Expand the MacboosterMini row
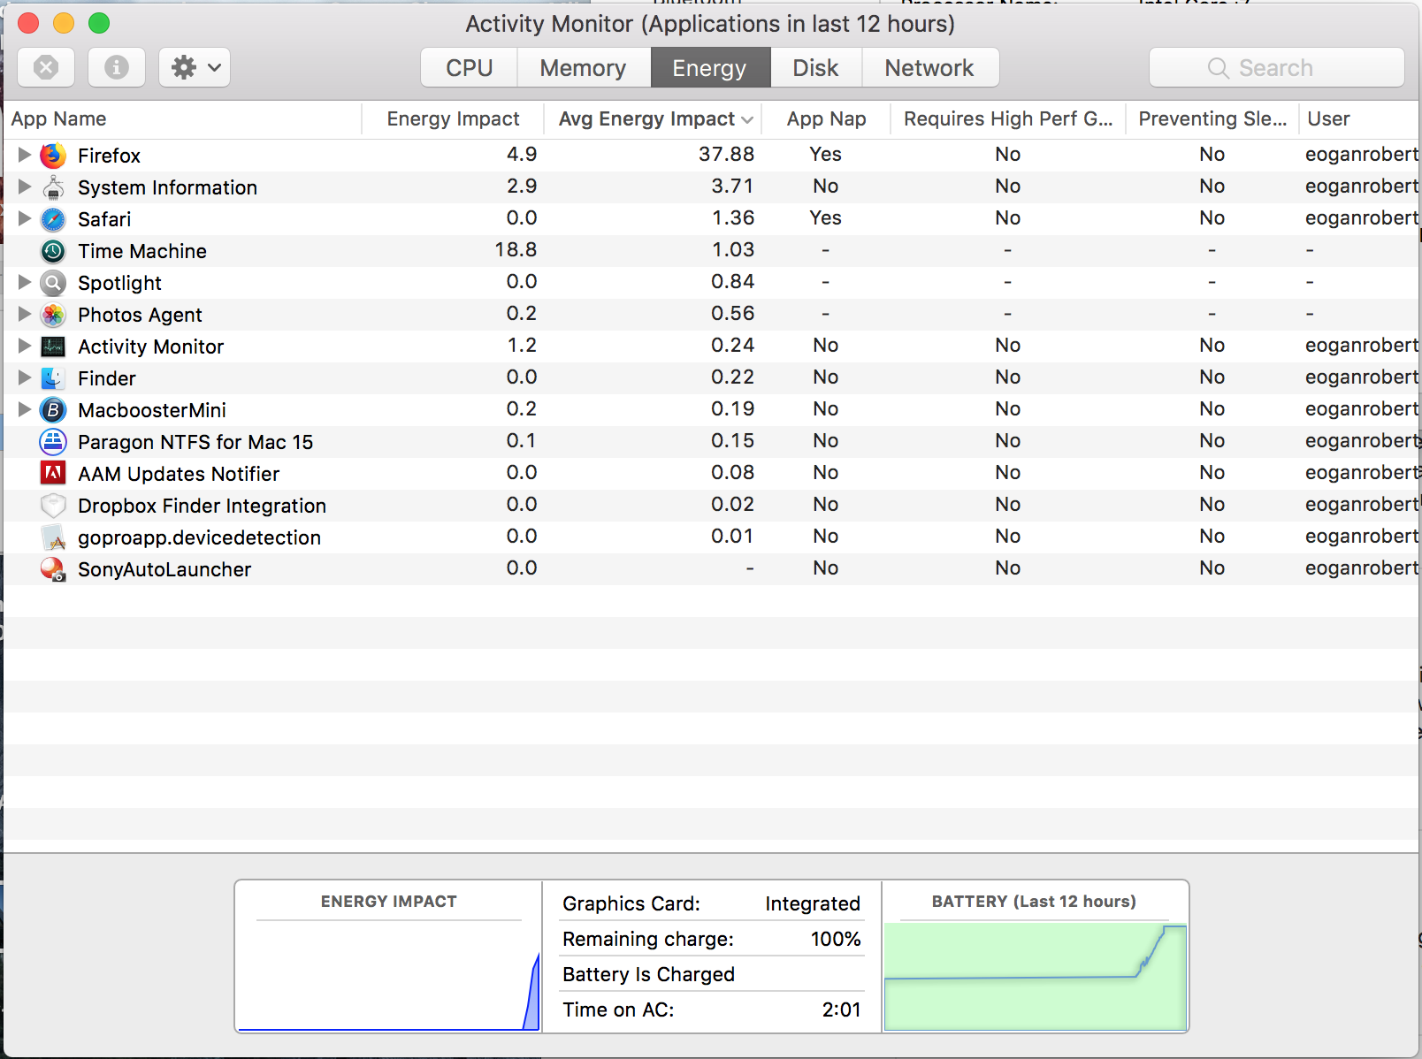 click(25, 409)
